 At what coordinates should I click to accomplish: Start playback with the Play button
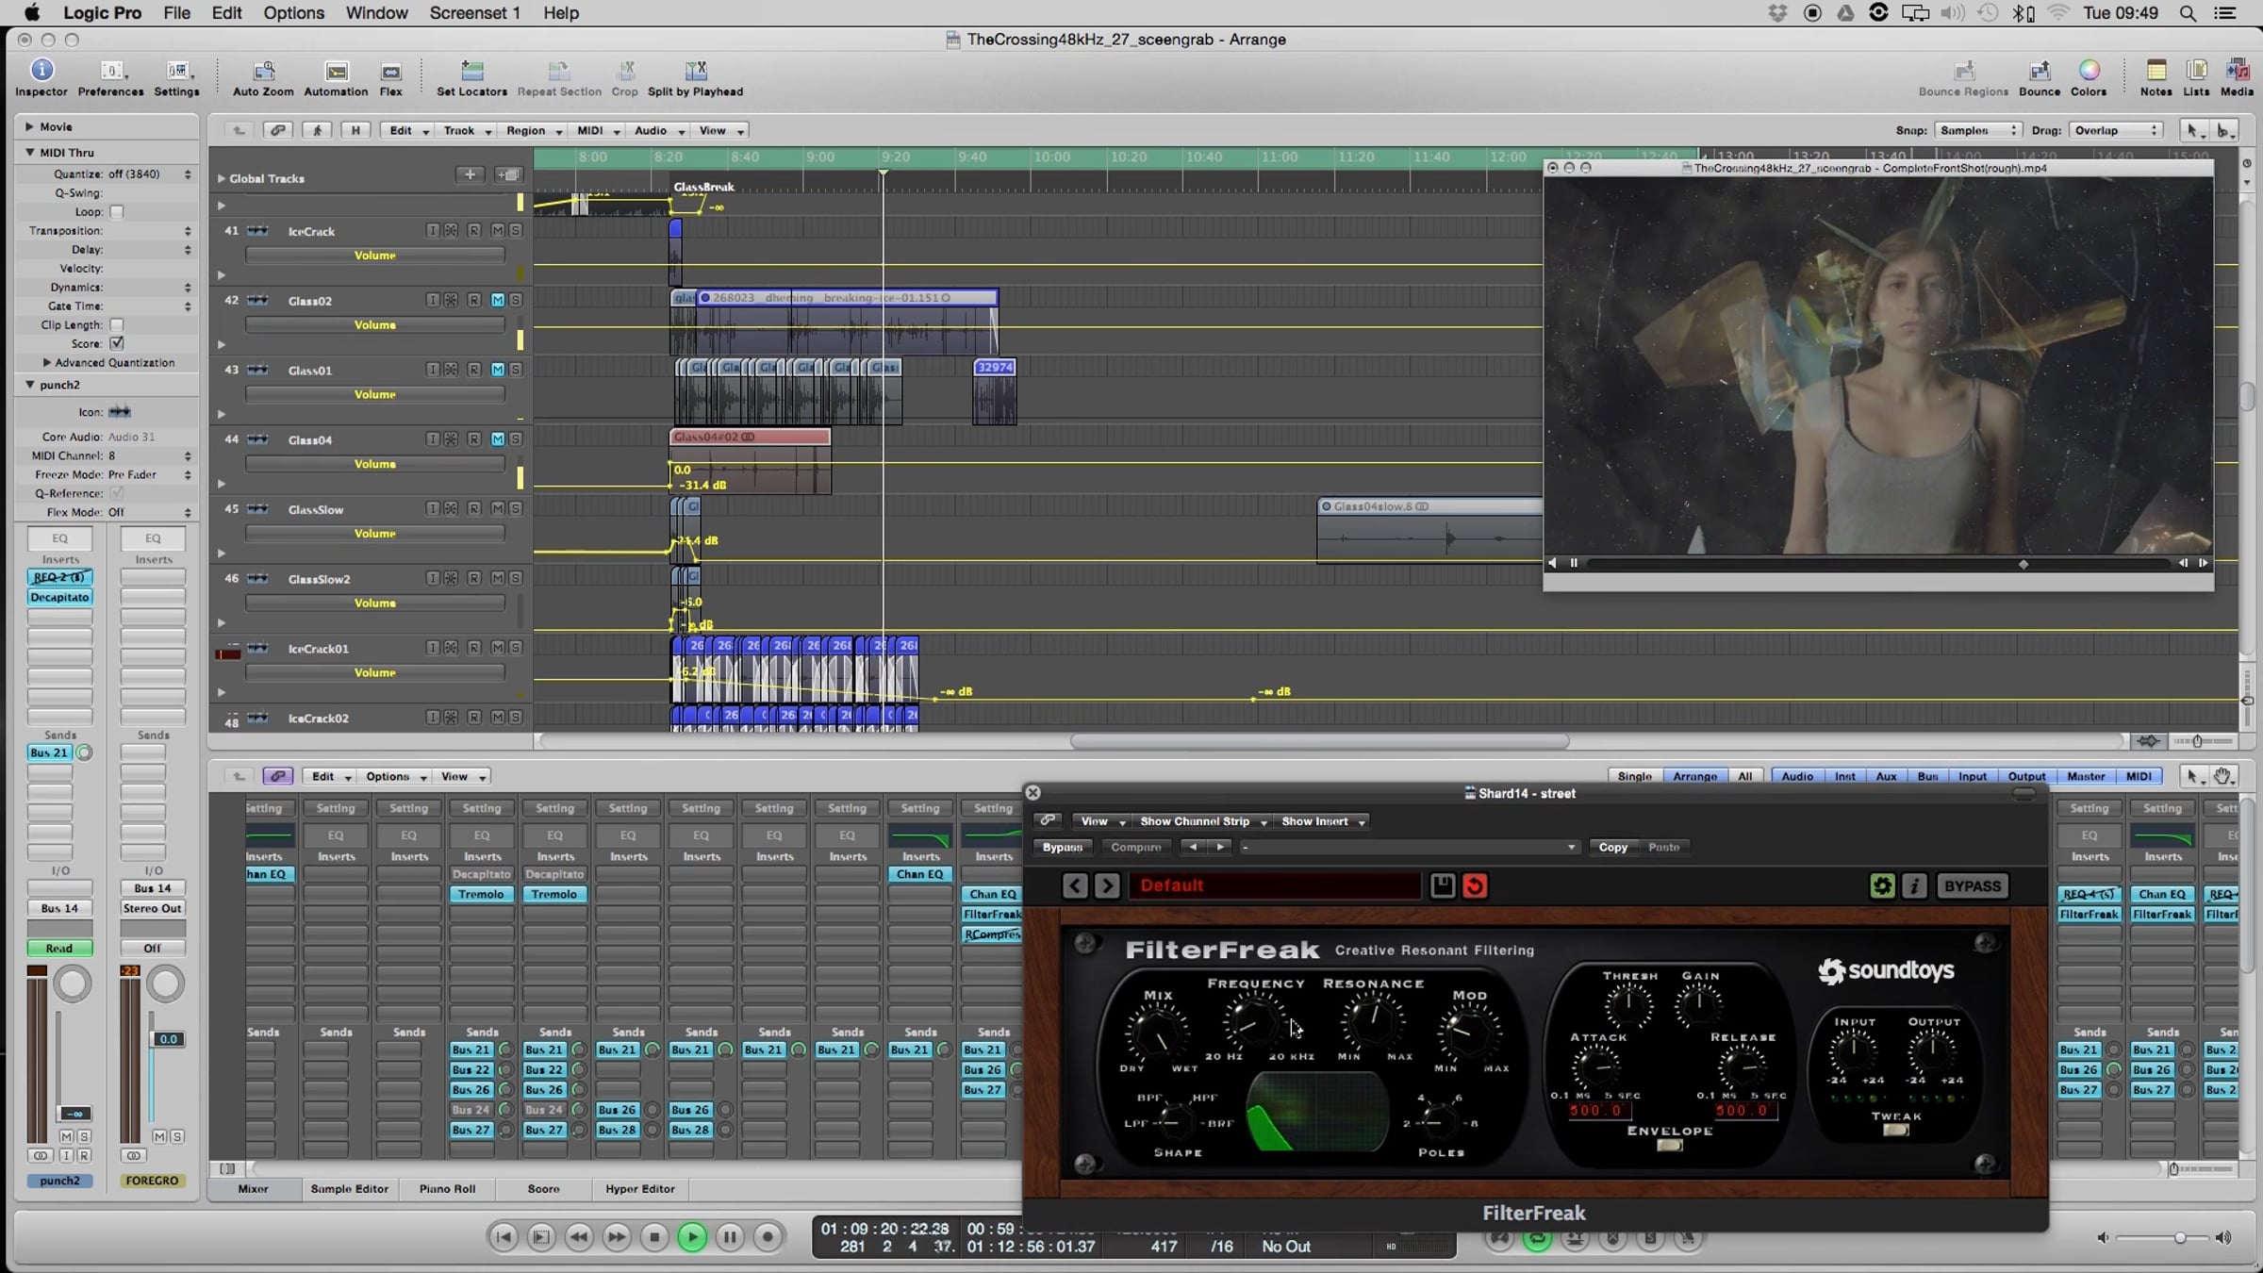point(692,1236)
